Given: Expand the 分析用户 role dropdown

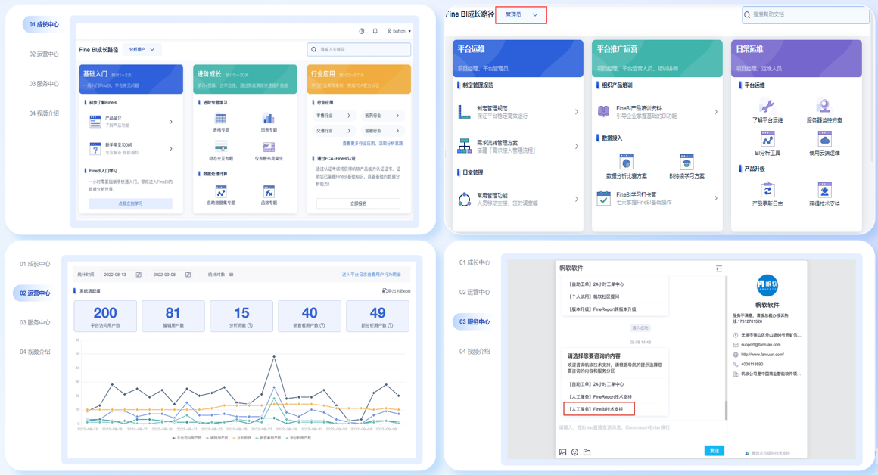Looking at the screenshot, I should click(142, 50).
